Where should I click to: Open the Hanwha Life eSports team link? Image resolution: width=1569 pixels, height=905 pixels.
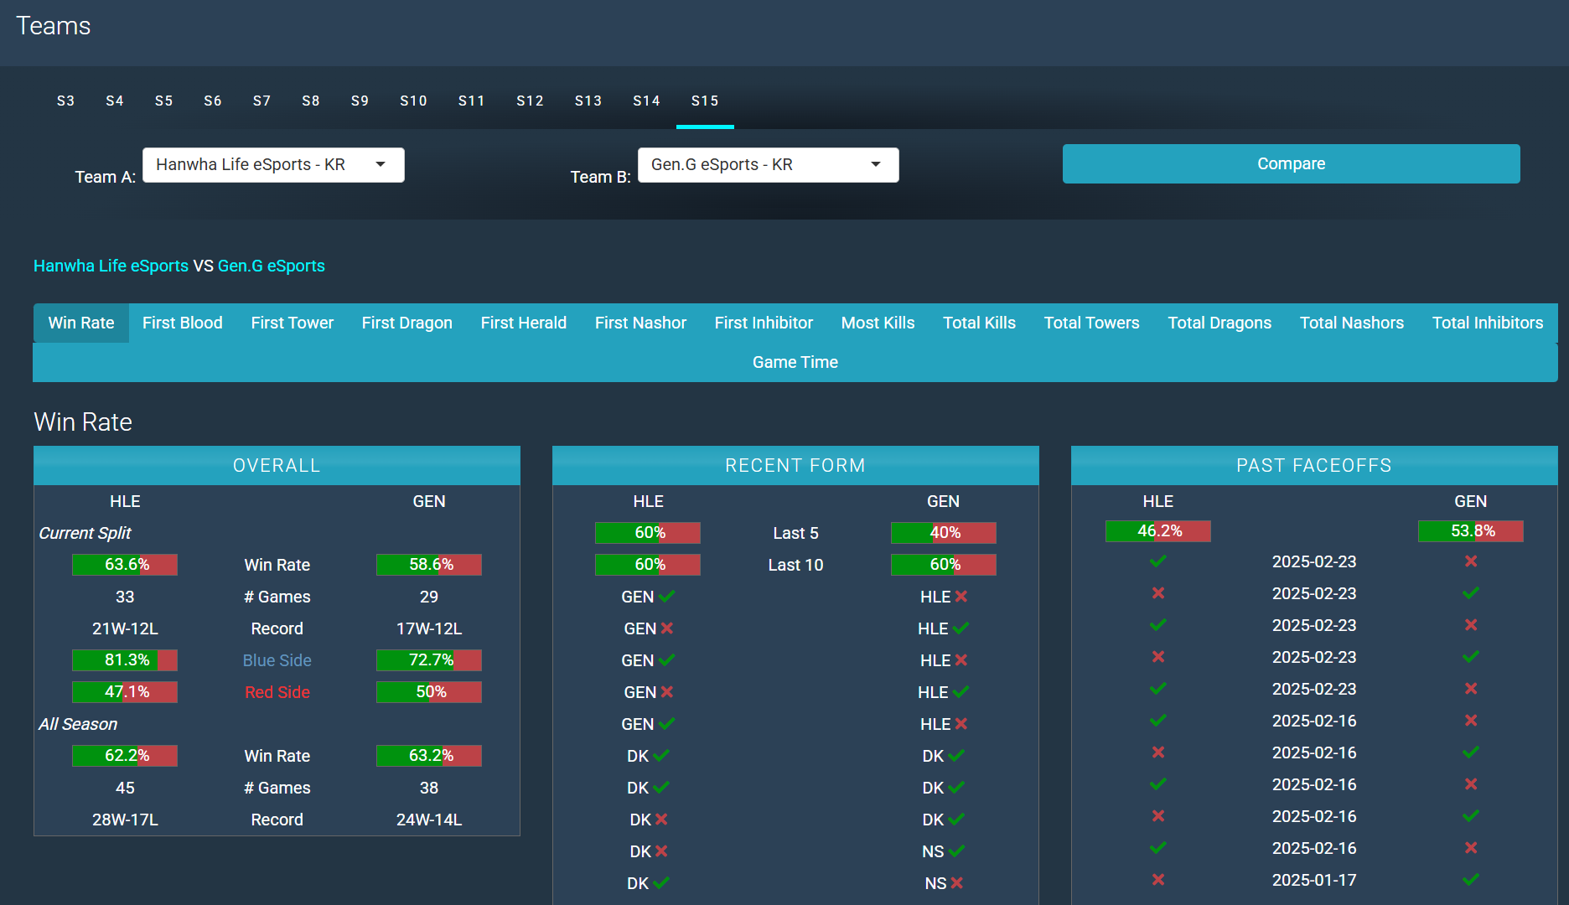[x=111, y=266]
